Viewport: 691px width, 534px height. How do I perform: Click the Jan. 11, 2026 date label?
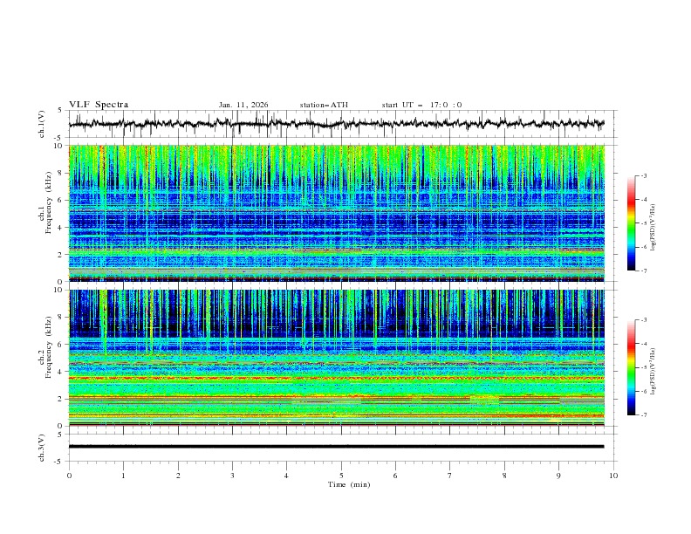pos(243,105)
